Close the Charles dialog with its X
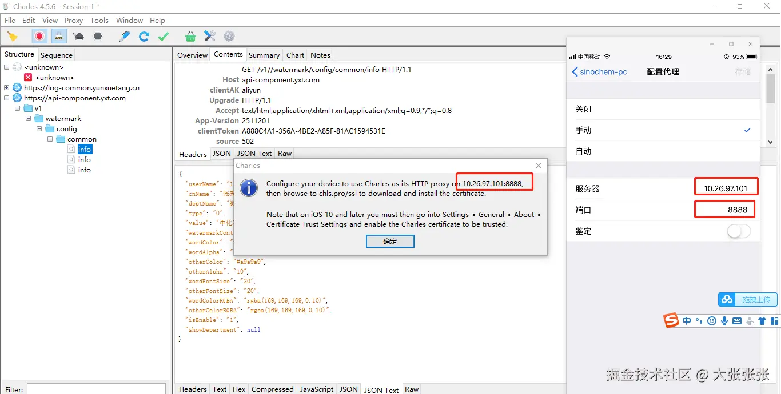781x394 pixels. click(x=538, y=166)
